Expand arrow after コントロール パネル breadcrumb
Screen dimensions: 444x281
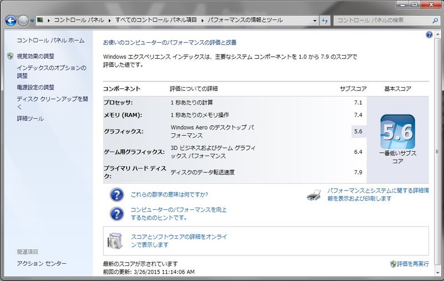click(x=109, y=21)
